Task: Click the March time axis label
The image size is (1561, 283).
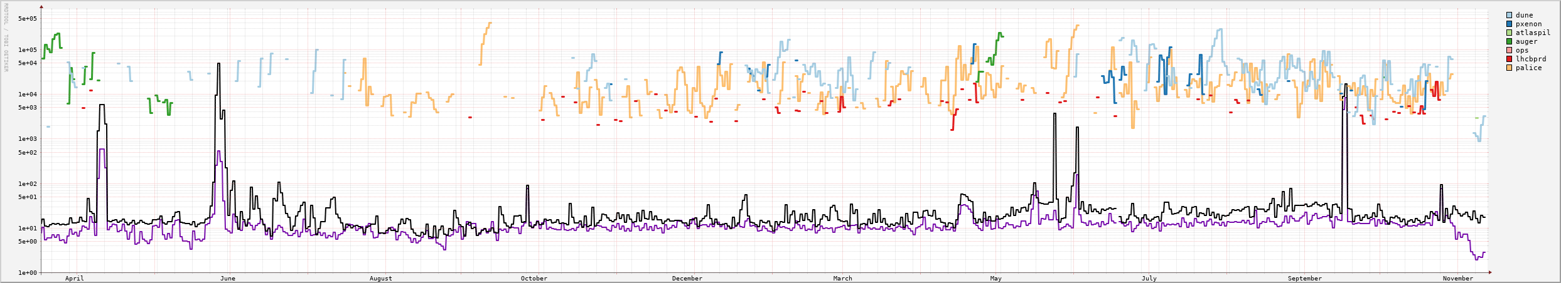Action: click(843, 279)
